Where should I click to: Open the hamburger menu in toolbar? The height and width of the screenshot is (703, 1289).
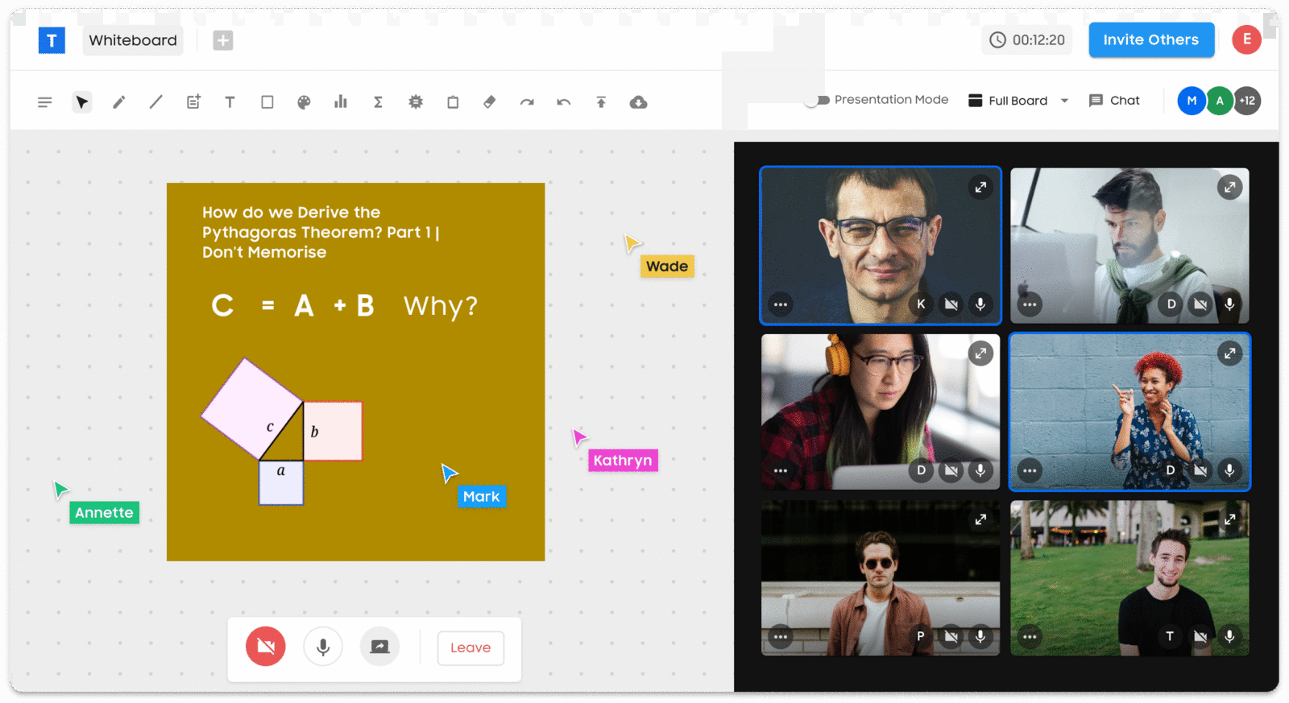(45, 102)
